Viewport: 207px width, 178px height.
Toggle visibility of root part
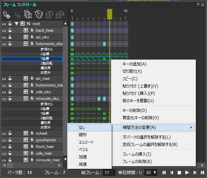(4, 24)
